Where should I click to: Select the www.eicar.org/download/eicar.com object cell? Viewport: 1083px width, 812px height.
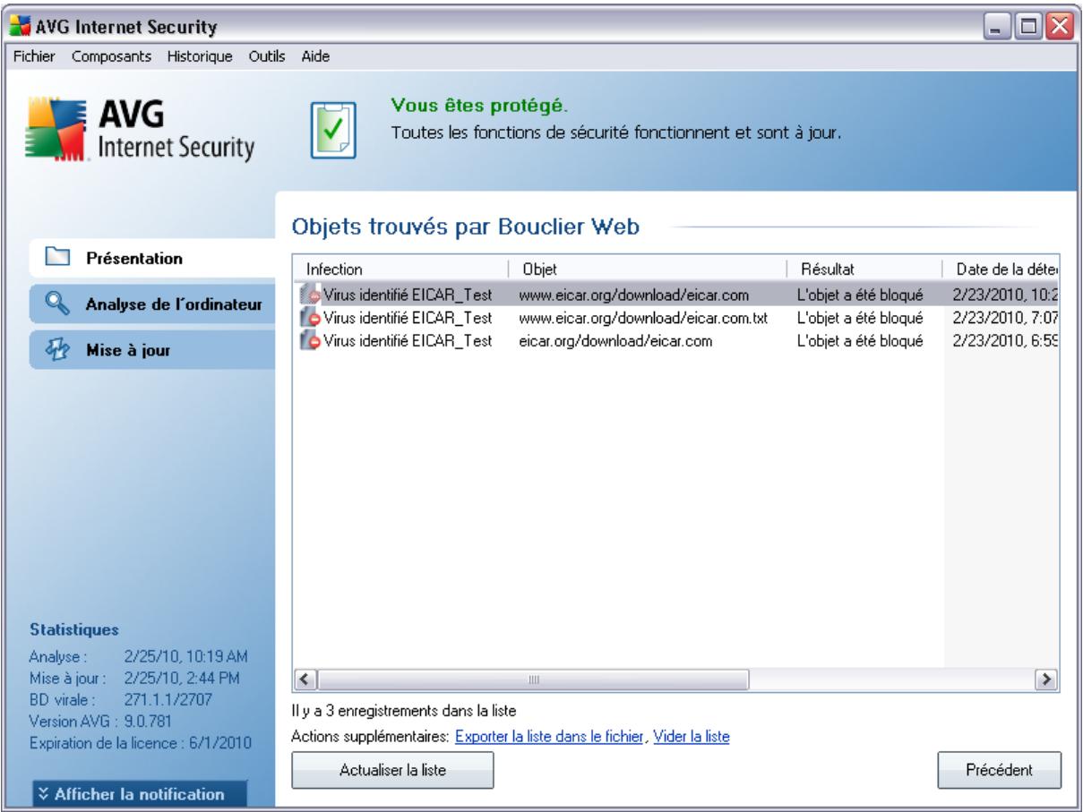click(x=633, y=294)
